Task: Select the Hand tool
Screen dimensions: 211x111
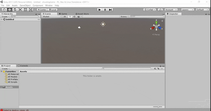Action: pos(4,10)
